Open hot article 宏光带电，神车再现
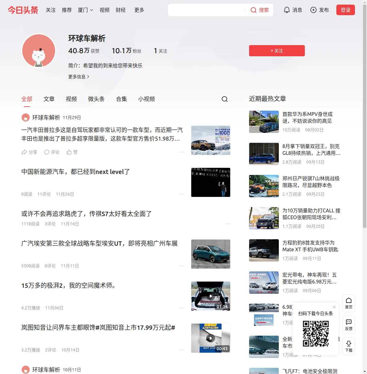This screenshot has height=374, width=367. point(310,278)
